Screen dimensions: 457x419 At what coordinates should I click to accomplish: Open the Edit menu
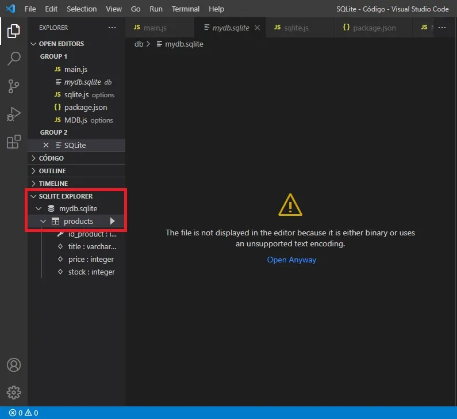tap(51, 9)
